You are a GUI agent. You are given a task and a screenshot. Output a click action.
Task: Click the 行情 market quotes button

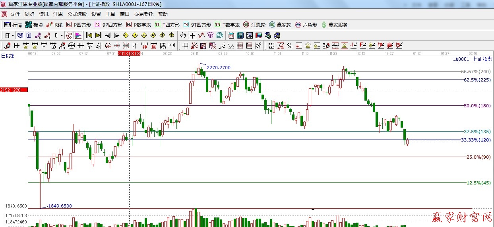13,25
